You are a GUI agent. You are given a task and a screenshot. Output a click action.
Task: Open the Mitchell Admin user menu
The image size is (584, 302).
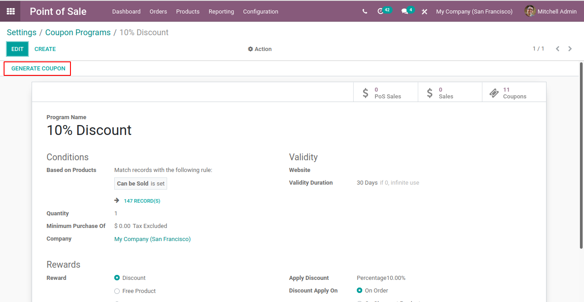tap(551, 11)
